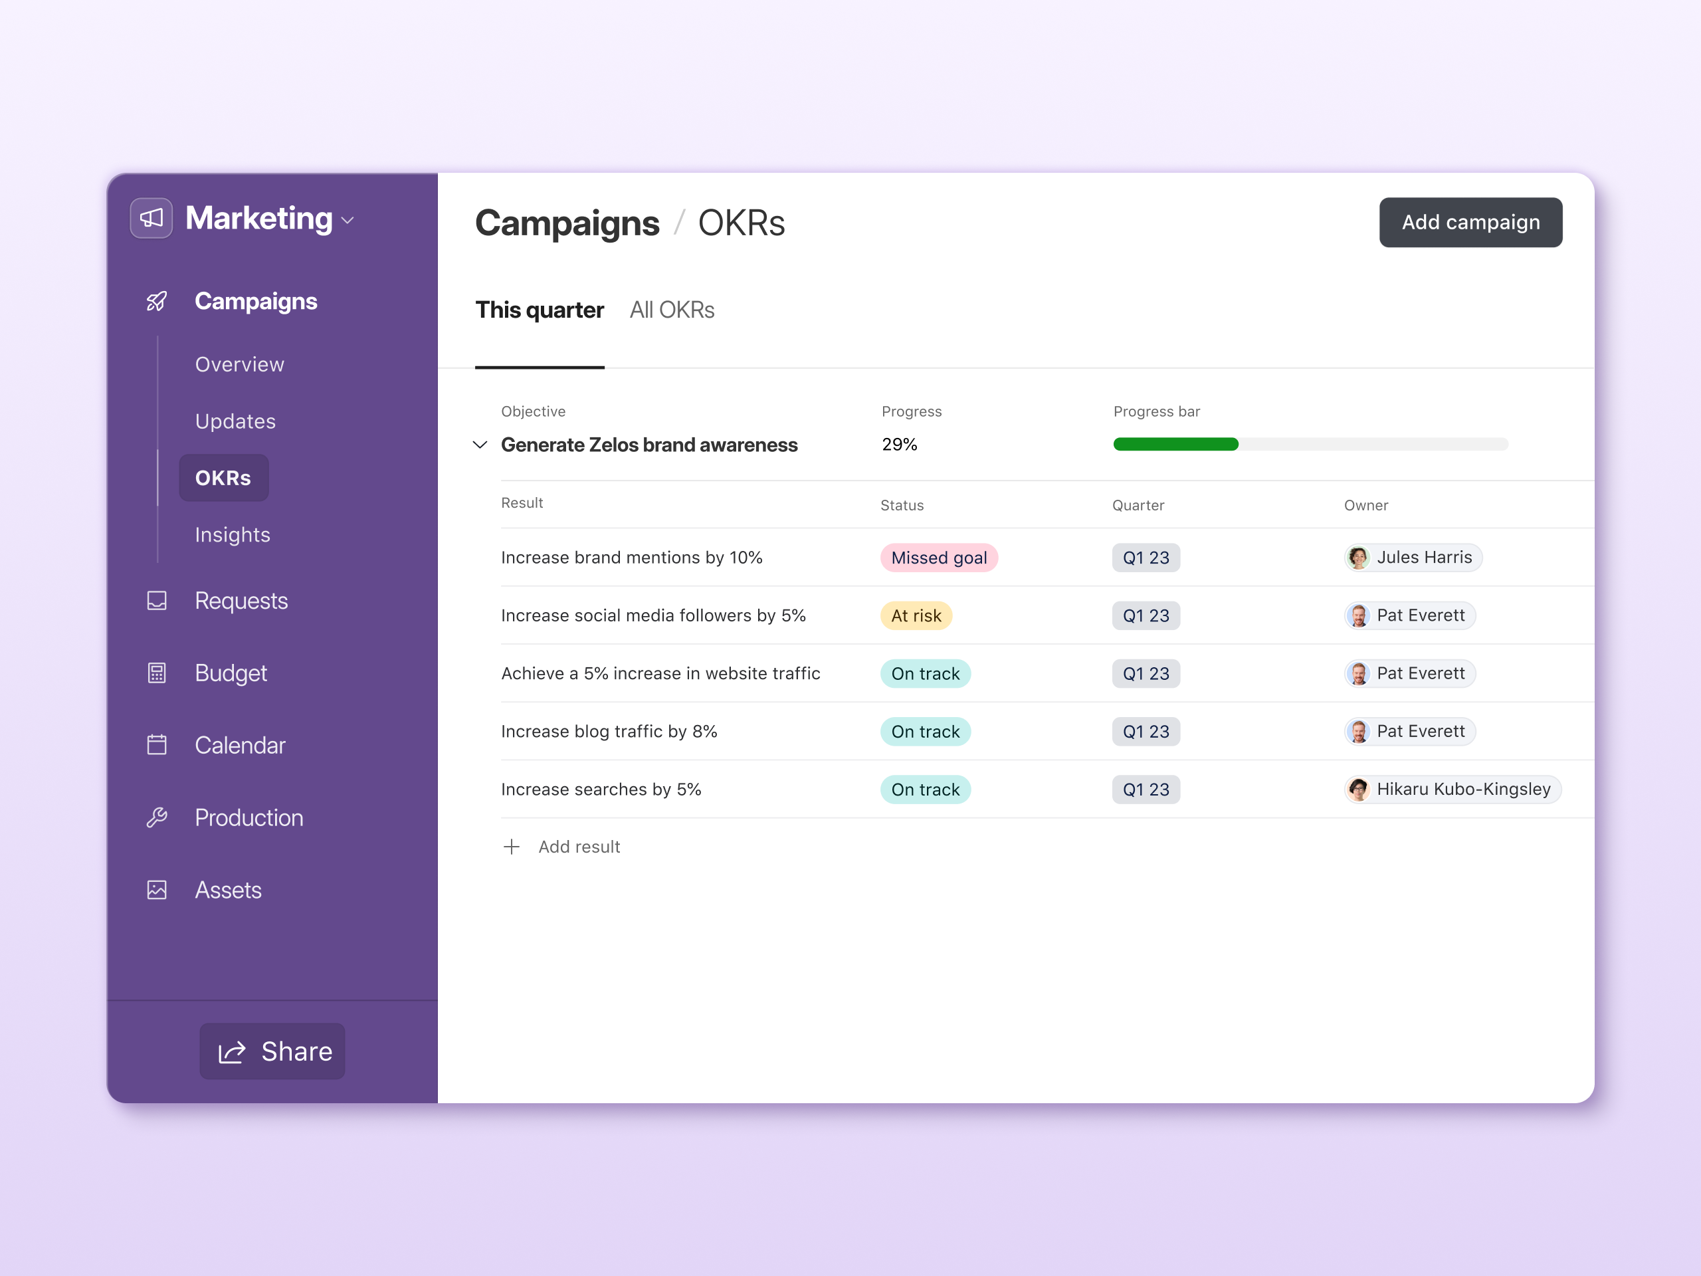The image size is (1701, 1276).
Task: Select the This quarter tab
Action: tap(539, 310)
